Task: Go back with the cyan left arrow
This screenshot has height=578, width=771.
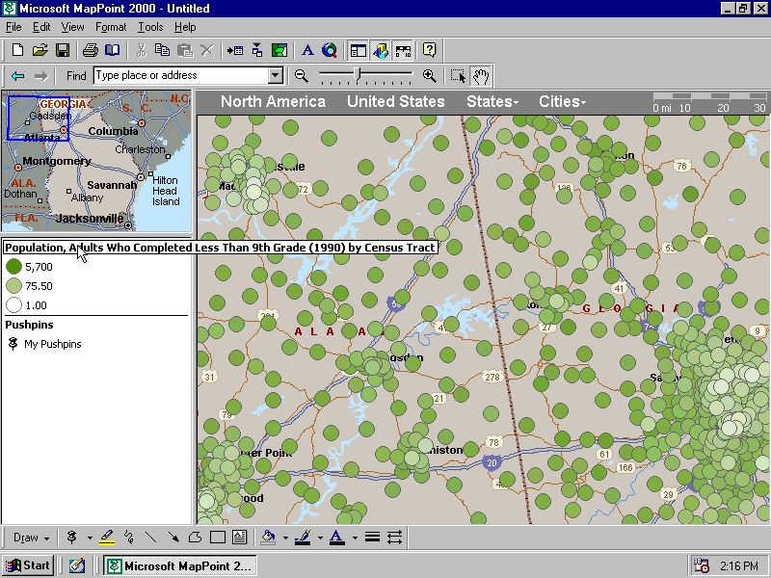Action: pos(17,76)
